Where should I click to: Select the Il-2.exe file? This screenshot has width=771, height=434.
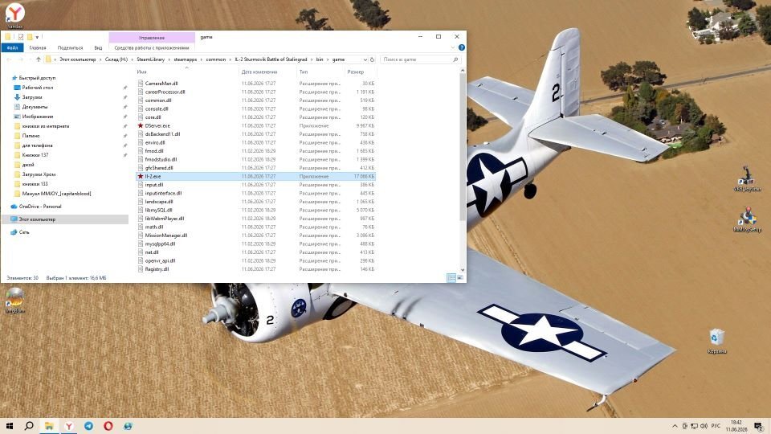pyautogui.click(x=153, y=176)
